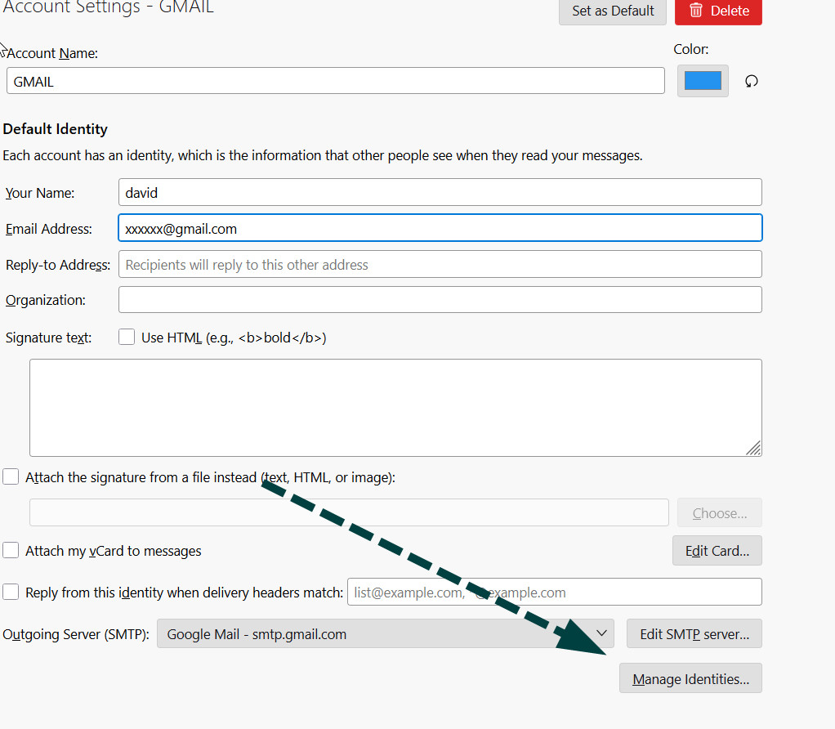Click Set as Default button
835x729 pixels.
pyautogui.click(x=613, y=11)
